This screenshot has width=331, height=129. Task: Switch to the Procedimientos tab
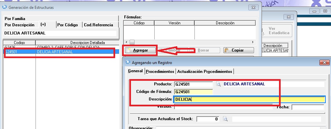(160, 72)
